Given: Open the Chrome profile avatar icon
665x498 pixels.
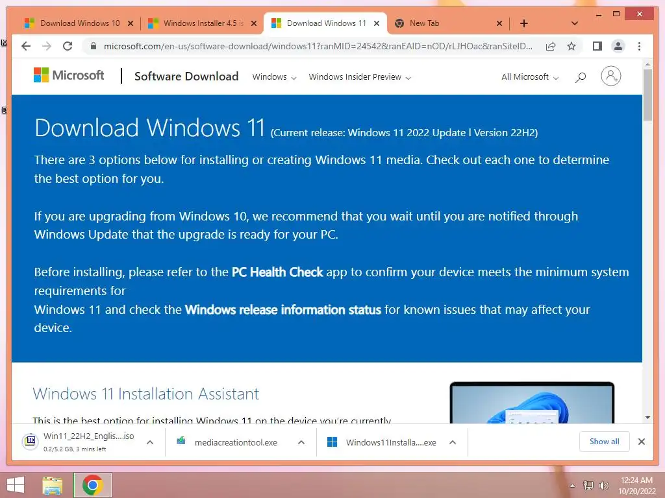Looking at the screenshot, I should coord(618,46).
